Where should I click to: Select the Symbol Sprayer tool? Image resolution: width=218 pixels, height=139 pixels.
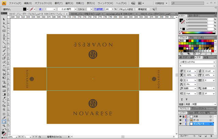click(x=4, y=82)
